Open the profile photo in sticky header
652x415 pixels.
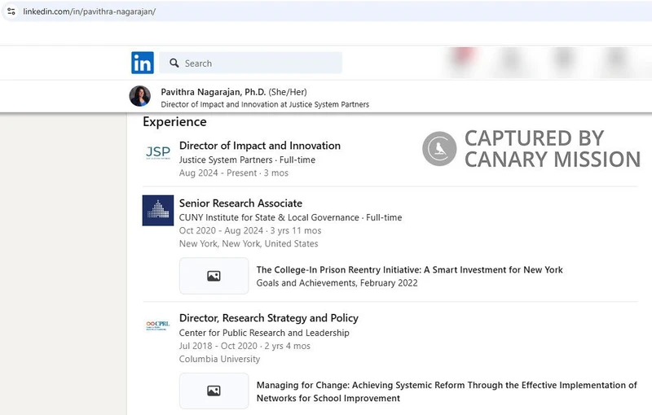pos(140,96)
